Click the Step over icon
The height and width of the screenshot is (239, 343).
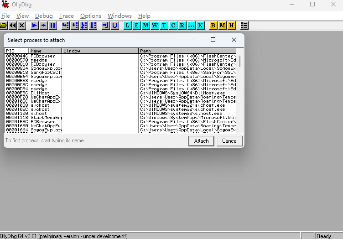click(75, 26)
